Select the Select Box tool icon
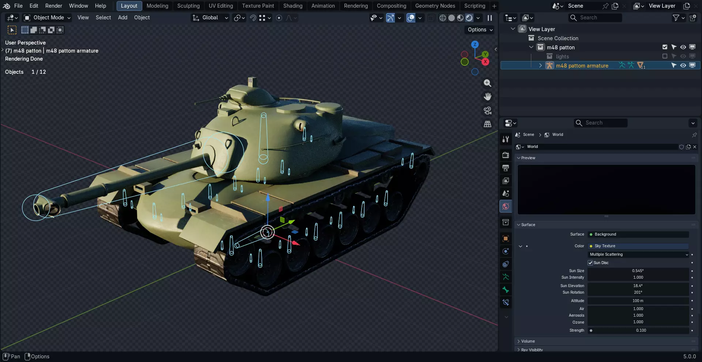Image resolution: width=702 pixels, height=362 pixels. coord(12,30)
